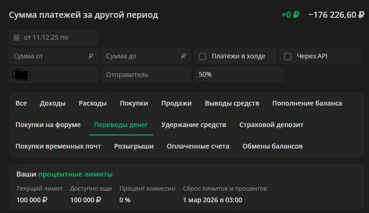369x213 pixels.
Task: Switch to the 'Страховой депозит' tab
Action: [x=271, y=125]
